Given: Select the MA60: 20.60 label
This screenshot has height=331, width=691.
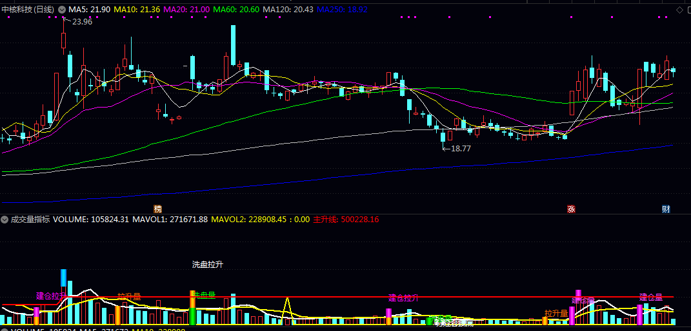Looking at the screenshot, I should click(x=236, y=9).
